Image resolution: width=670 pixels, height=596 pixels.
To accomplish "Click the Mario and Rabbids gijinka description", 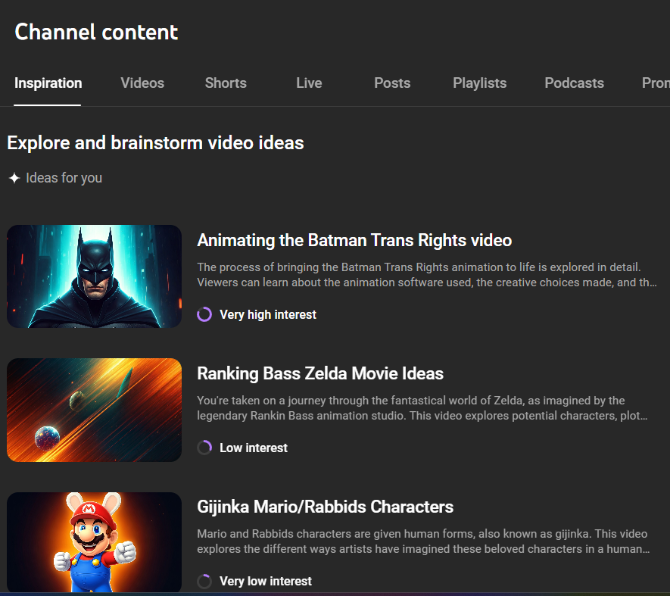I will pos(423,541).
